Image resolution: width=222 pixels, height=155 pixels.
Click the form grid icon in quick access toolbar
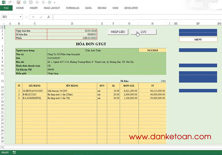pos(31,2)
